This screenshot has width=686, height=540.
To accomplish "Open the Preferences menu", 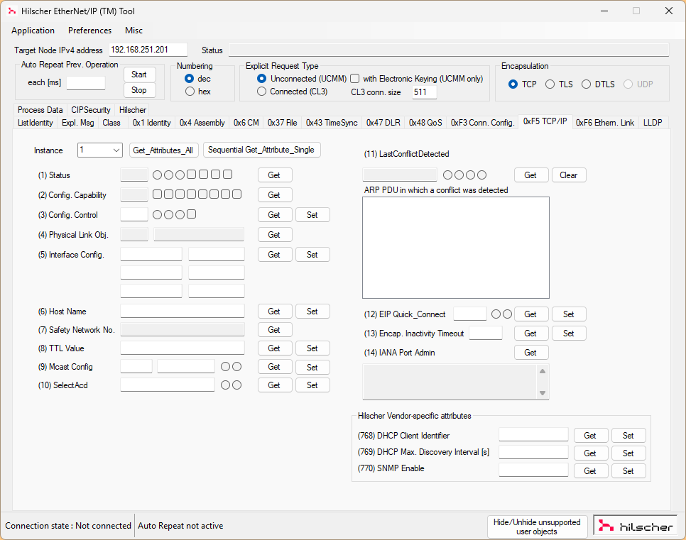I will coord(89,31).
